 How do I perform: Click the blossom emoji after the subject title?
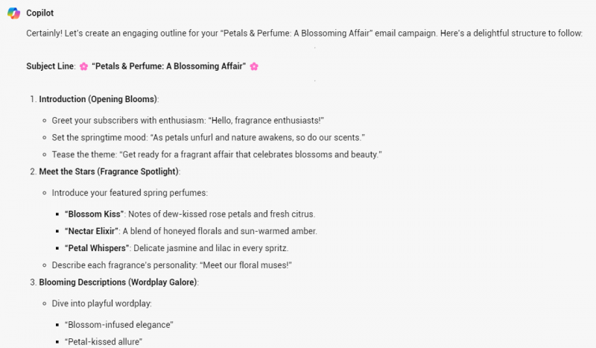pos(254,66)
